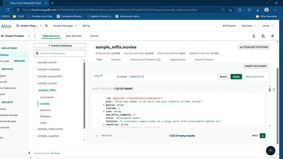Go to previous results page arrow
Viewport: 283px width, 159px height.
pyautogui.click(x=96, y=136)
